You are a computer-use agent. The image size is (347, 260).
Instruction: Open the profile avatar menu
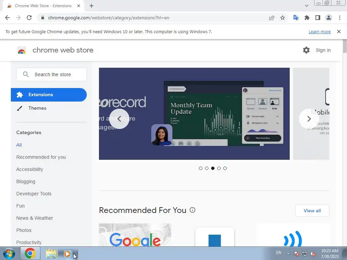click(x=329, y=18)
